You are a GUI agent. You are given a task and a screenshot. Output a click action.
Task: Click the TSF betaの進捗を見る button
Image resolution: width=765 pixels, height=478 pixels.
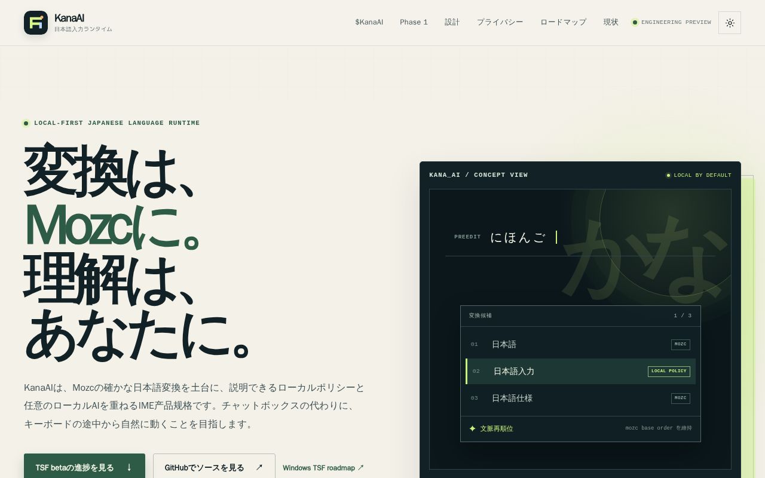coord(84,467)
